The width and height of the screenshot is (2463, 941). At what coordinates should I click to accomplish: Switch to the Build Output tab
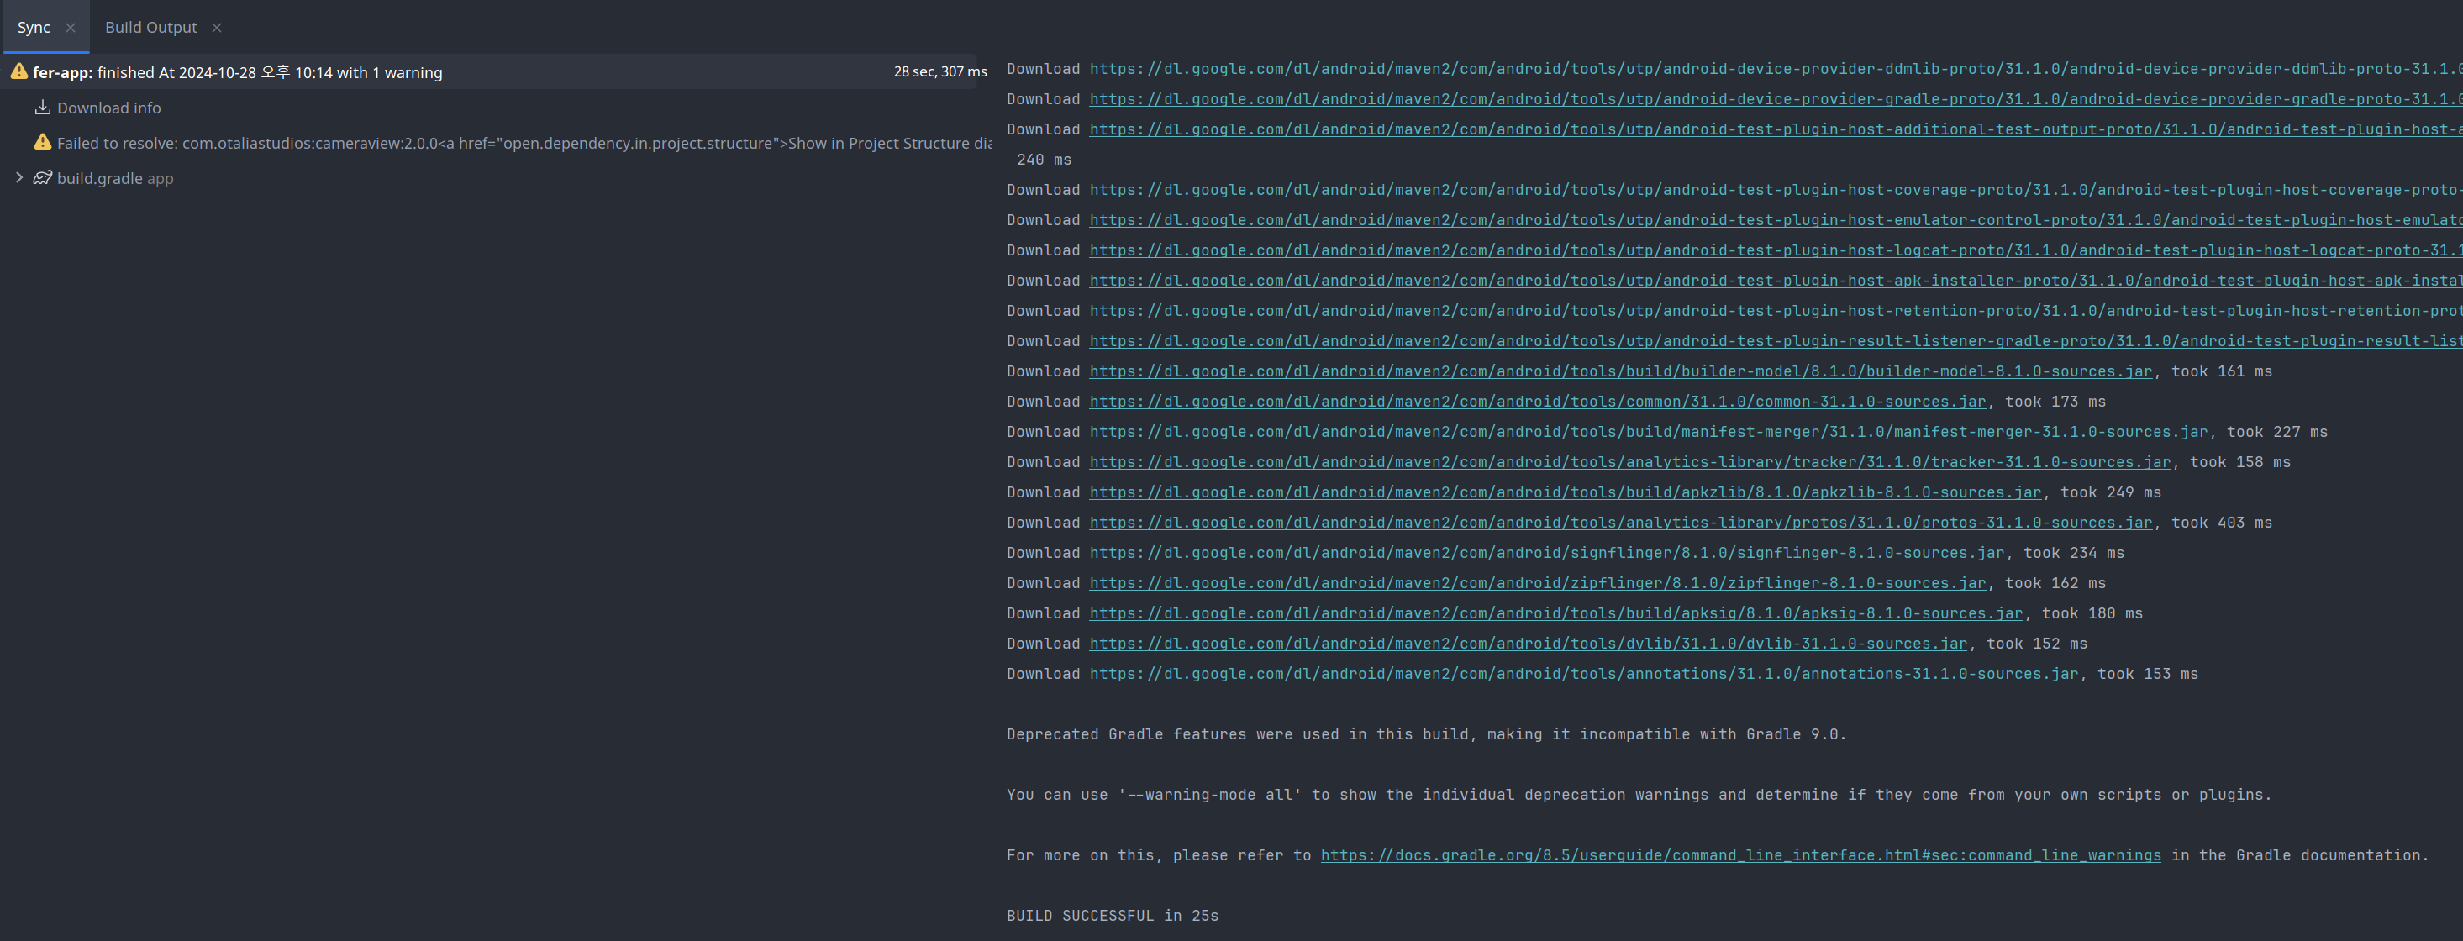click(x=150, y=28)
